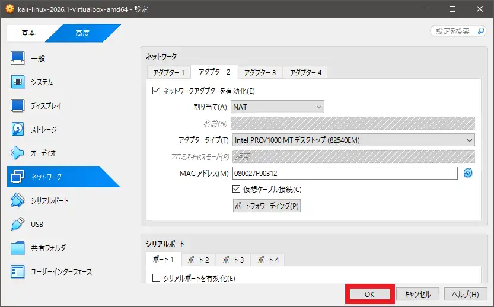
Task: Open the オーディオ speaker icon
Action: [x=17, y=153]
